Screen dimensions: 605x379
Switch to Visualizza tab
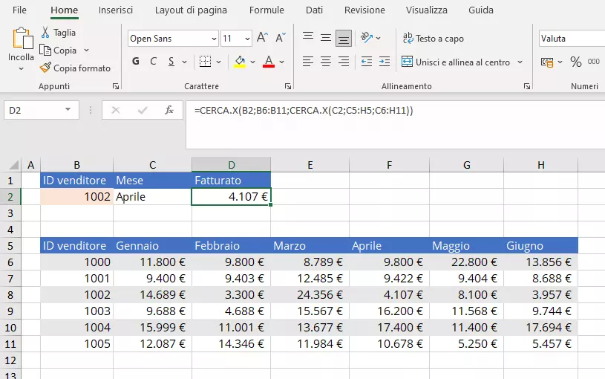pos(426,10)
